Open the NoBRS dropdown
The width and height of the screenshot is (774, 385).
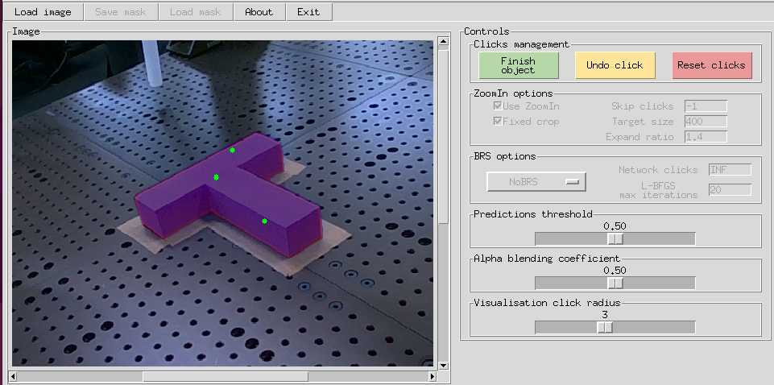pos(536,182)
